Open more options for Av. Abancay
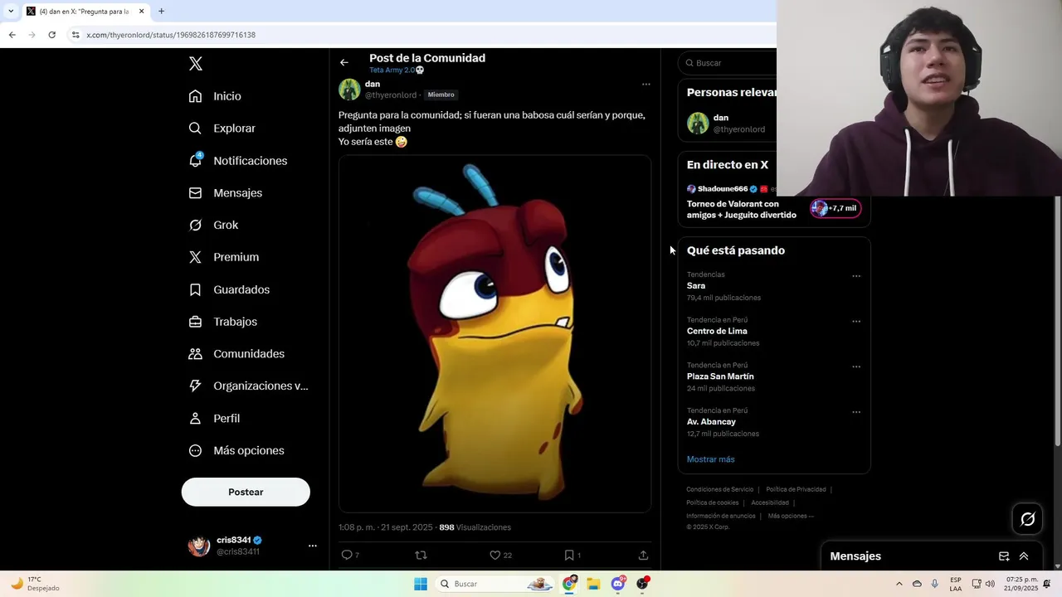The width and height of the screenshot is (1062, 597). tap(856, 412)
